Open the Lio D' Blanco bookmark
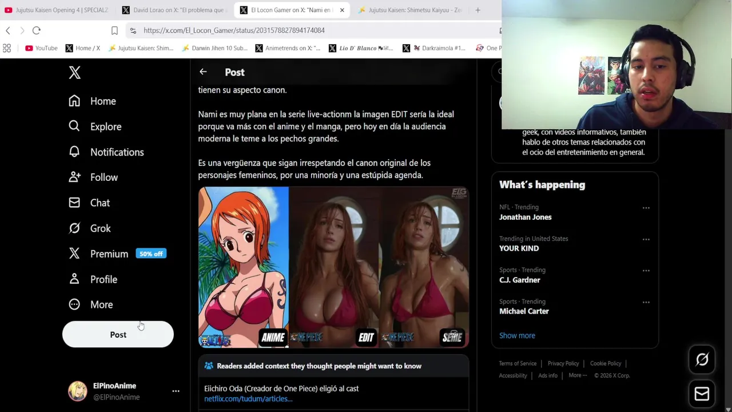The height and width of the screenshot is (412, 732). 361,48
